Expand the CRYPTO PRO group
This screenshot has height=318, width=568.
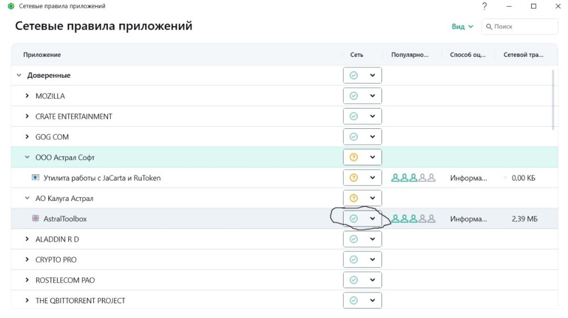[27, 260]
